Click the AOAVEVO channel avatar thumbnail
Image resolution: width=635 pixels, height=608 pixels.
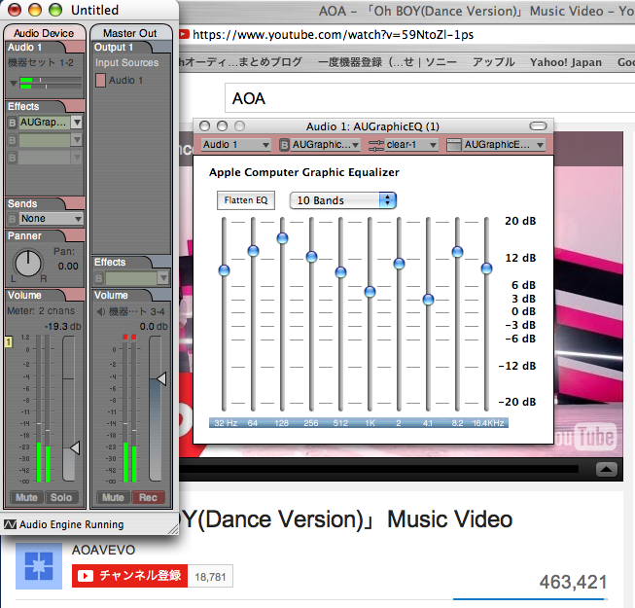(39, 566)
